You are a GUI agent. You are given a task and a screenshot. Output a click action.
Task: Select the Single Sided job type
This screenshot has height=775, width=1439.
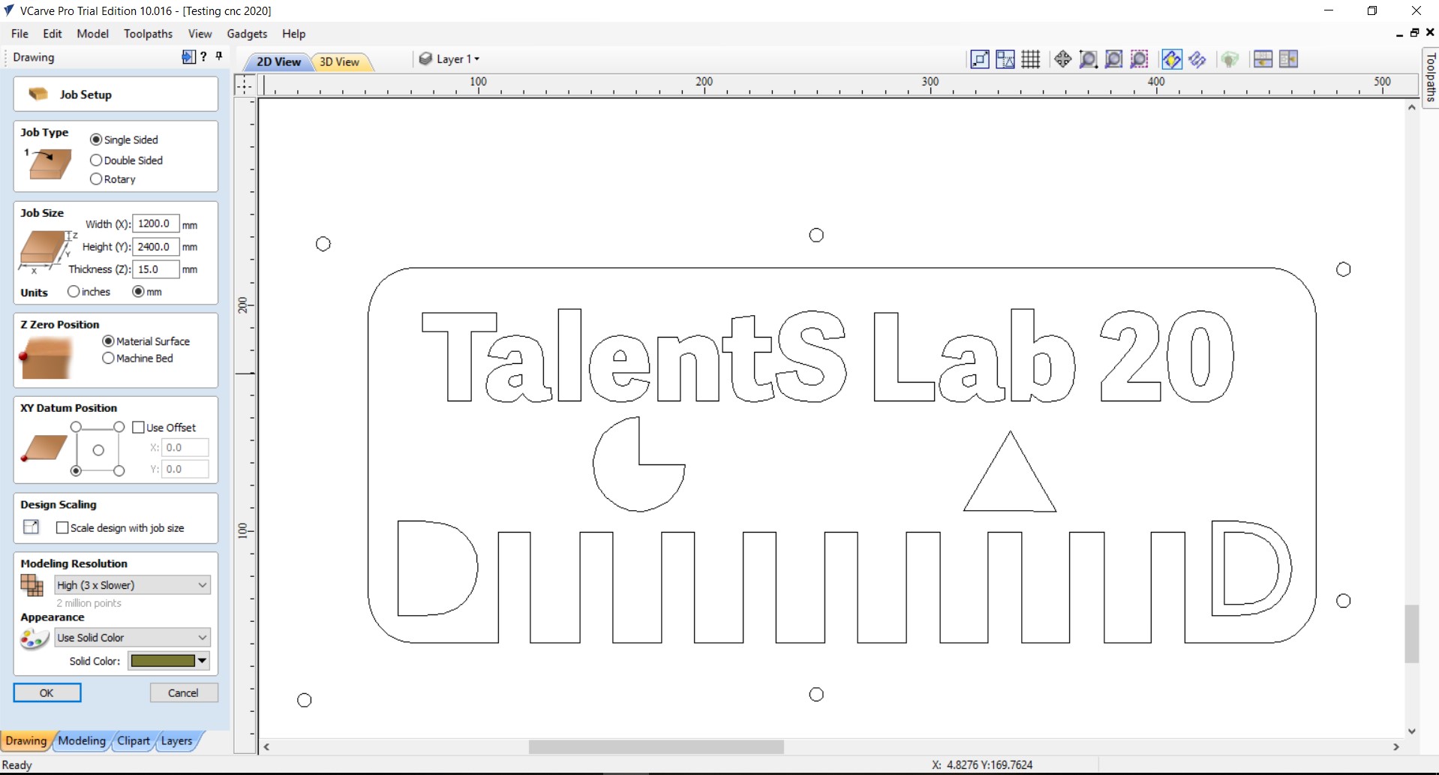click(x=96, y=140)
